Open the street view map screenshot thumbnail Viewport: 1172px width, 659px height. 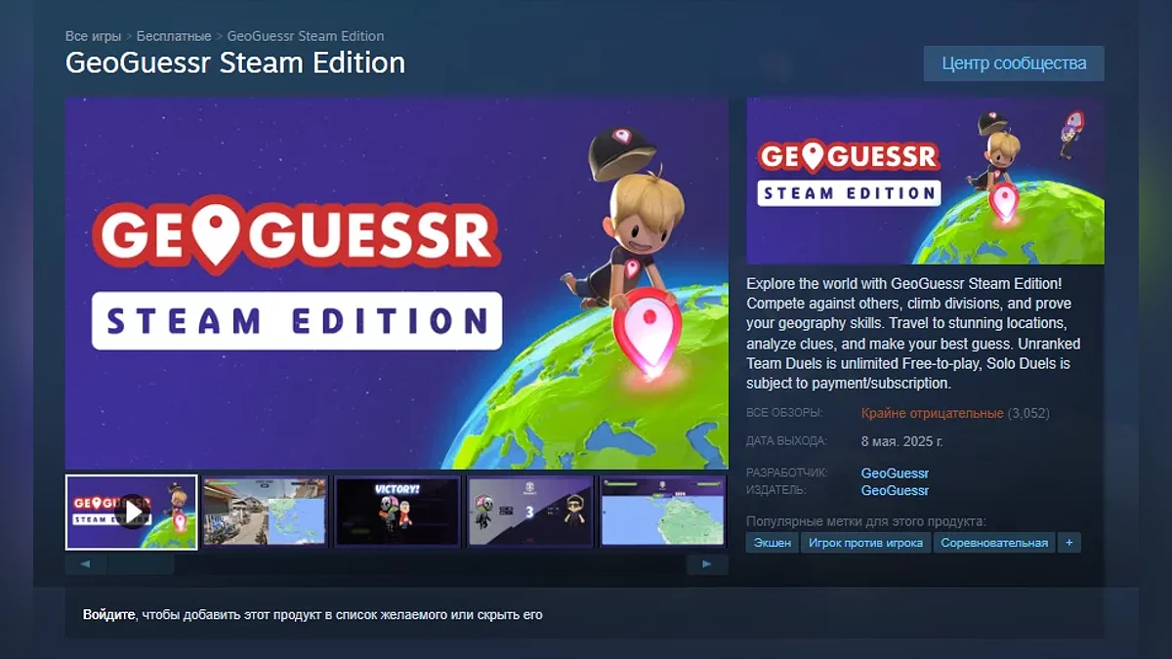tap(265, 512)
